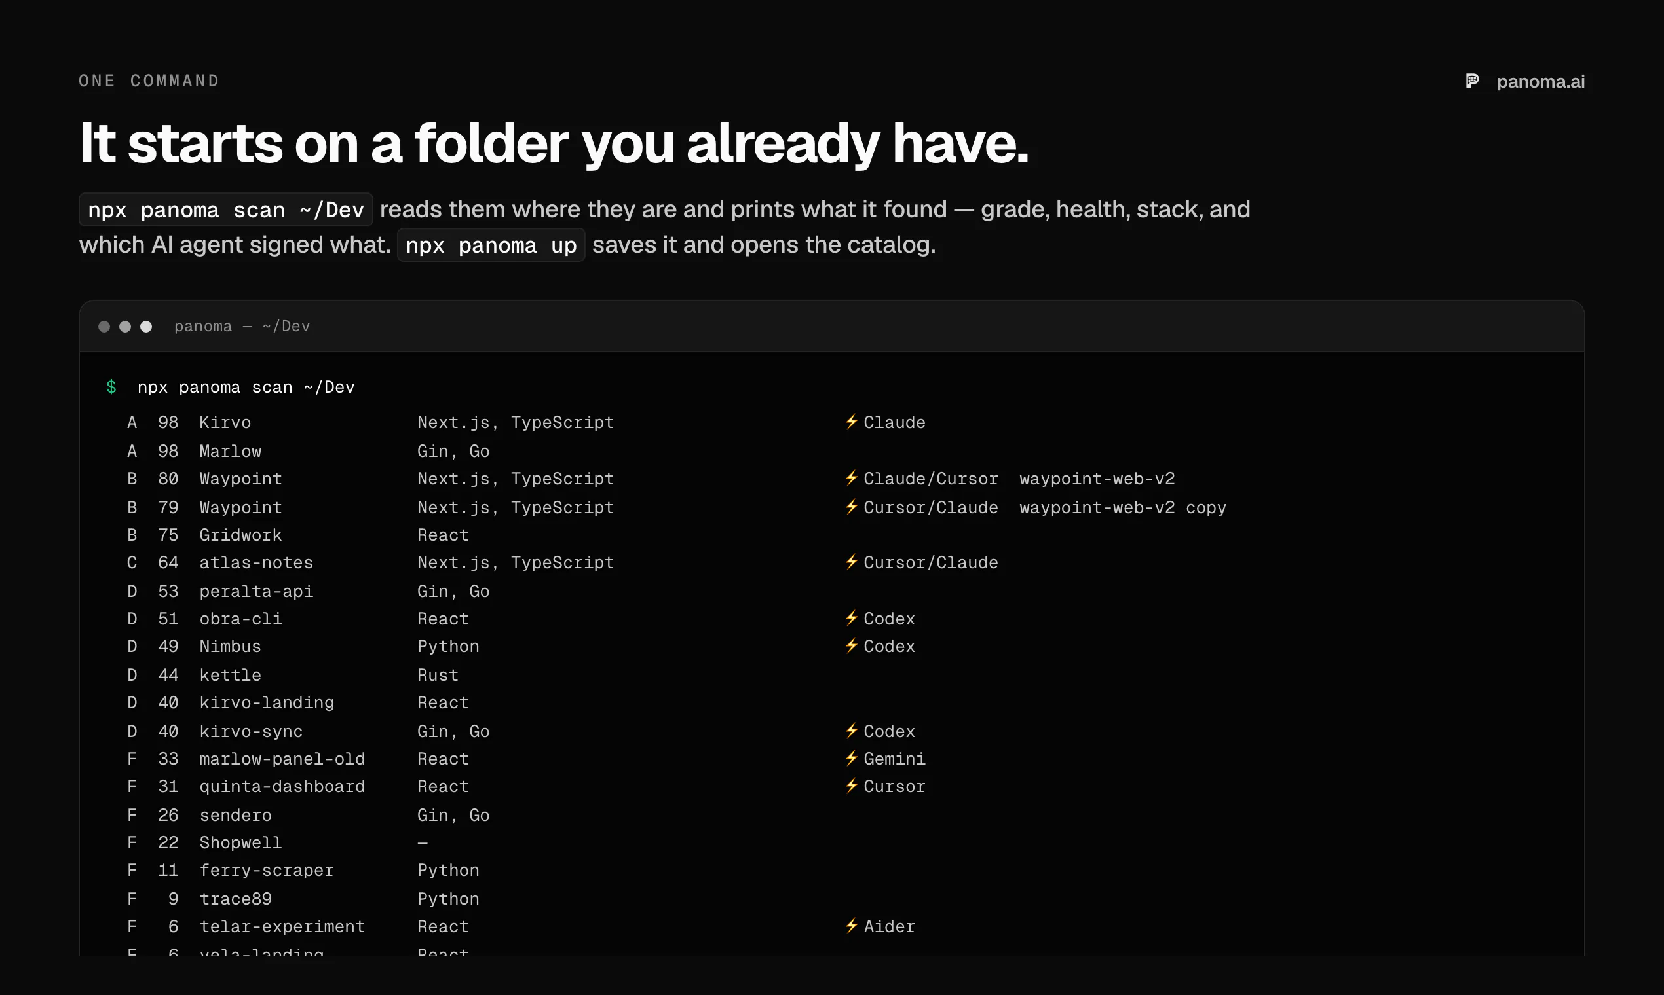Screen dimensions: 1664x995
Task: Click the panoma logo icon
Action: pos(1472,81)
